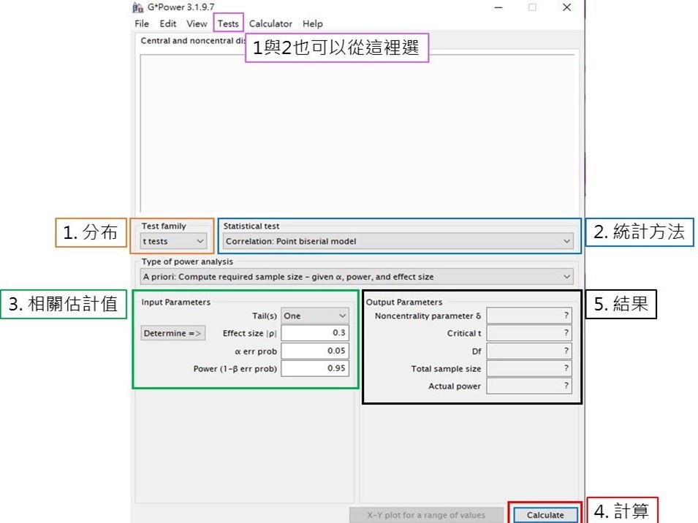Open the Help menu
Screen dimensions: 698x523
(x=313, y=23)
